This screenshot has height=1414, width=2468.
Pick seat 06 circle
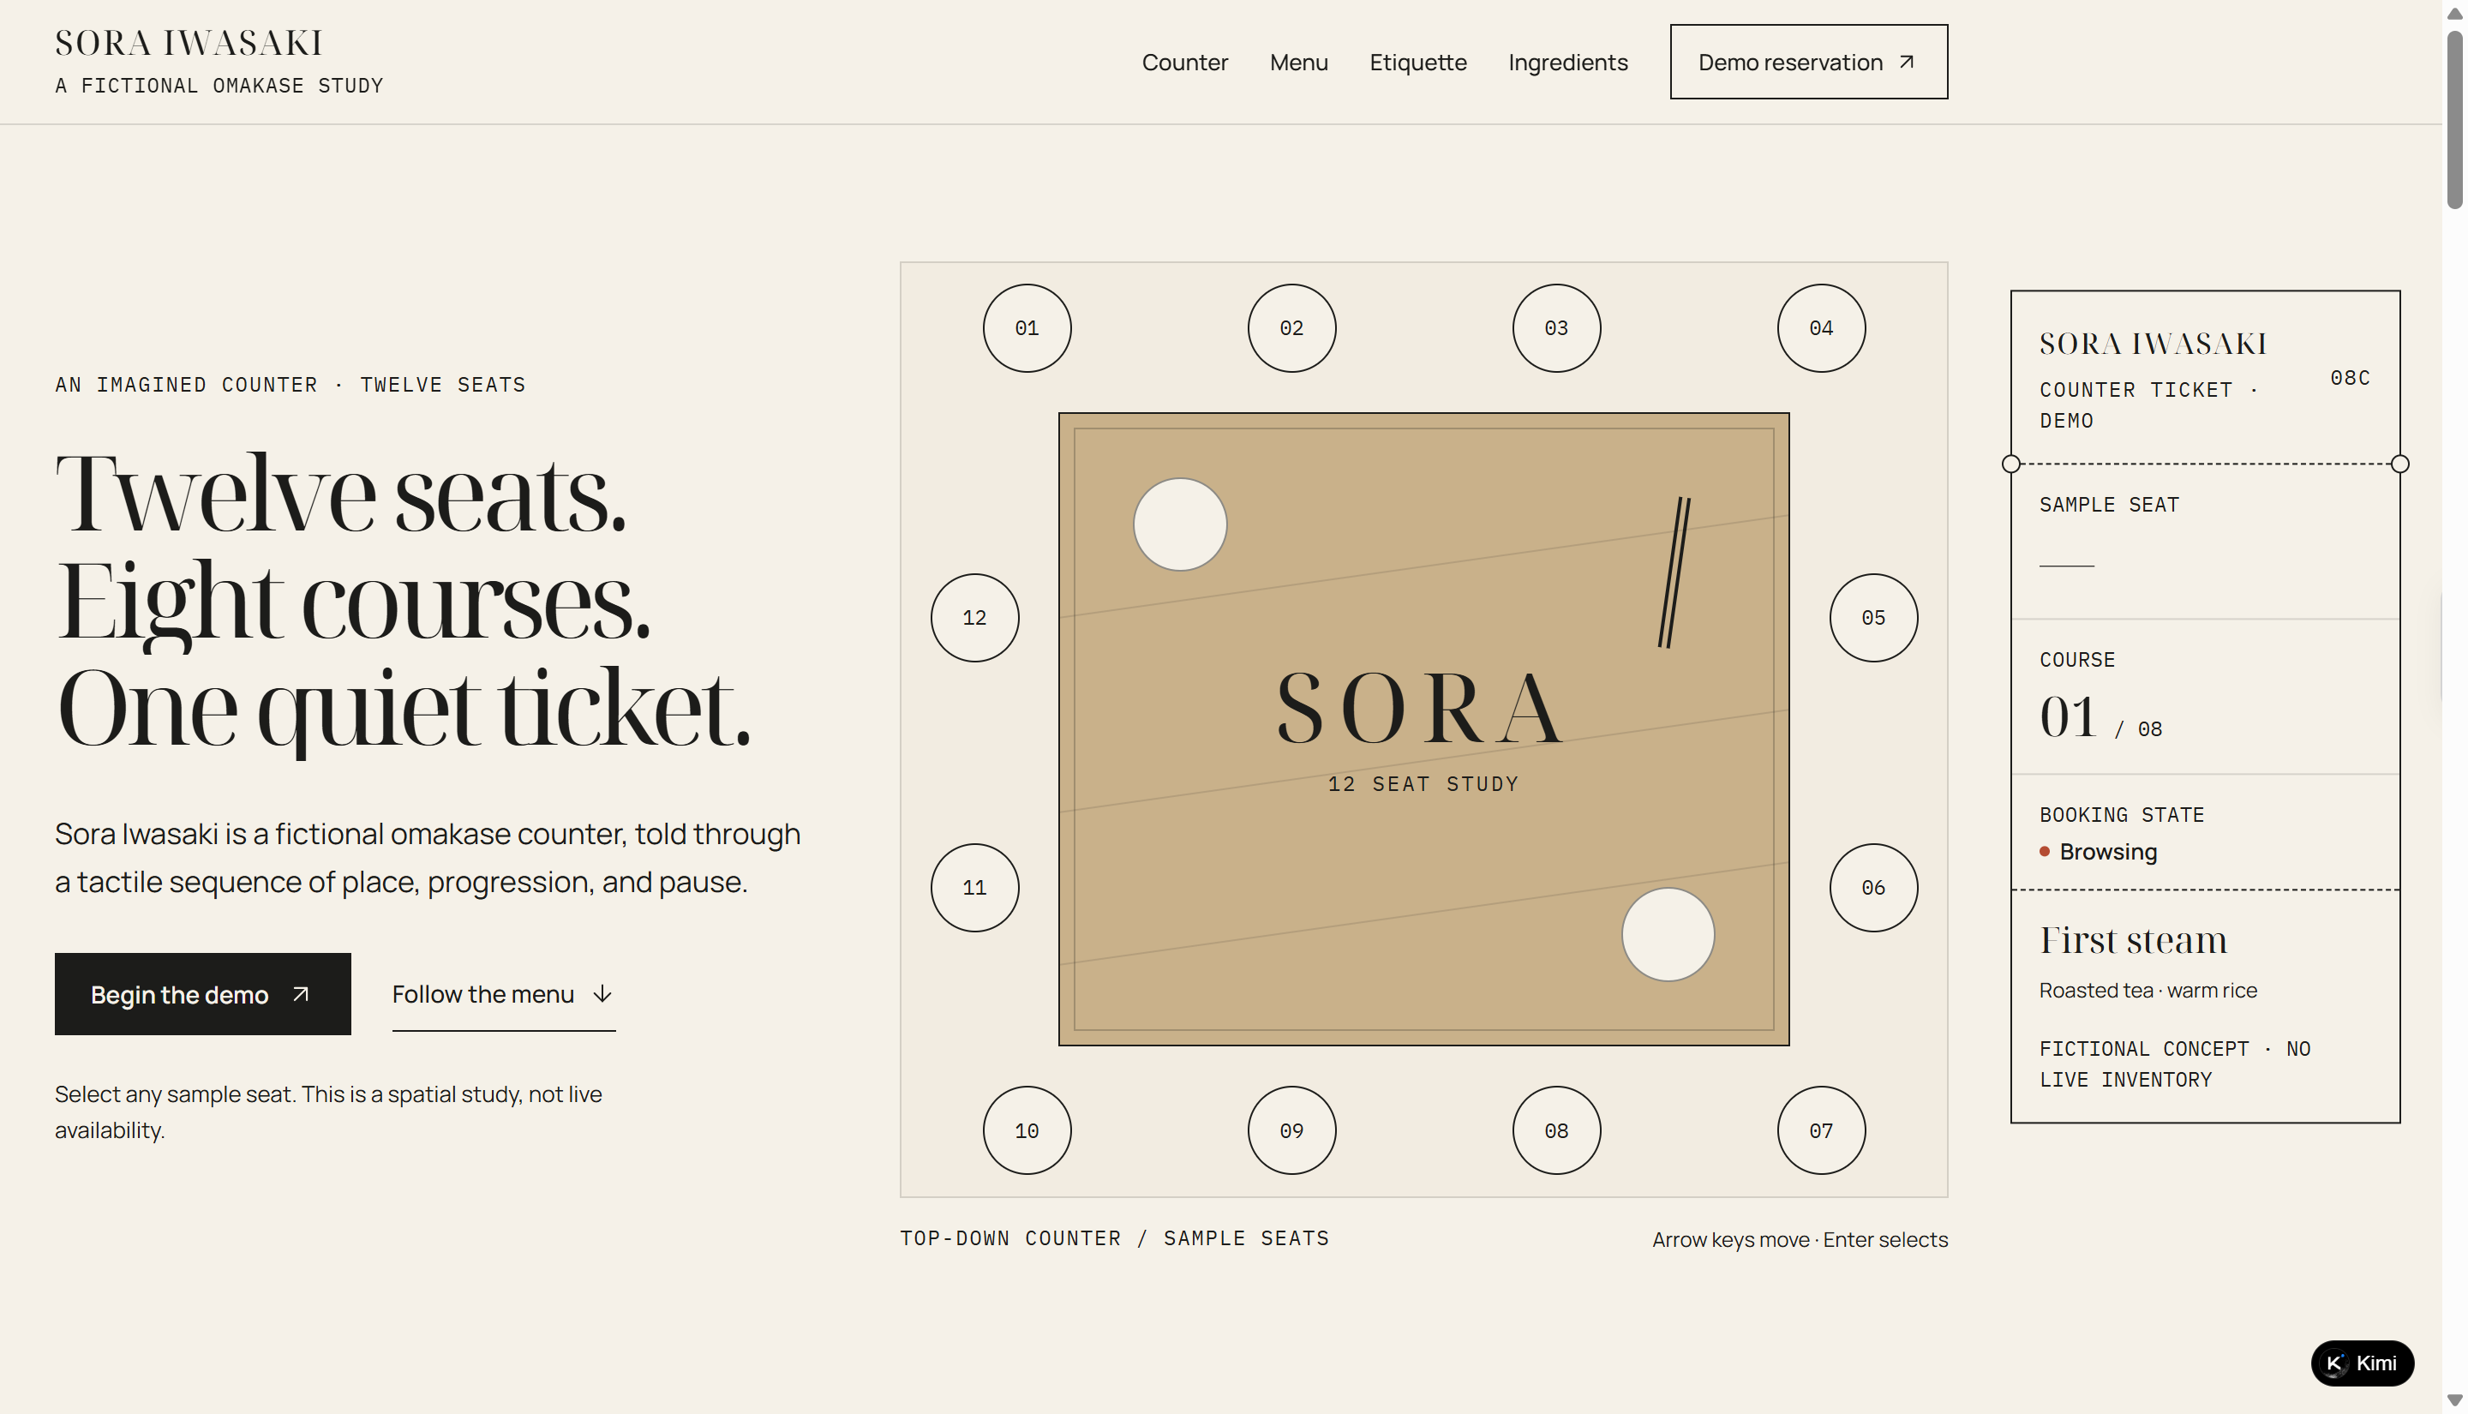[x=1874, y=888]
